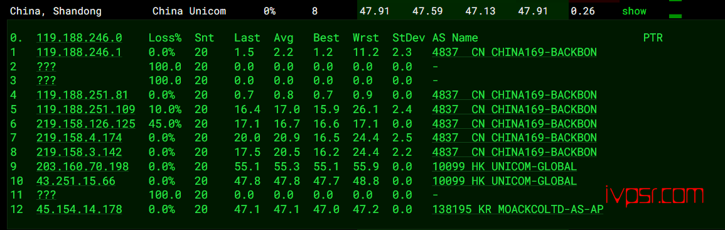Click the ??? host in hop 3
Viewport: 725px width, 230px height.
[46, 81]
